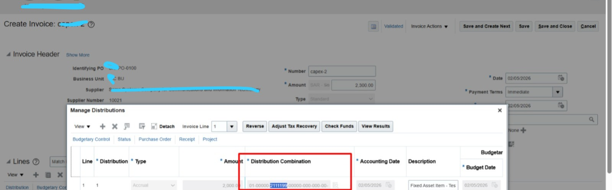
Task: Switch to the Receipt tab
Action: pos(187,139)
